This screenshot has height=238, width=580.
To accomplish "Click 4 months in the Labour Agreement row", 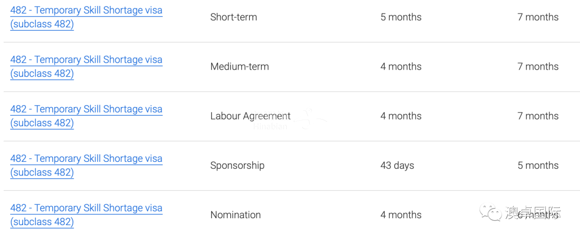I will [401, 116].
